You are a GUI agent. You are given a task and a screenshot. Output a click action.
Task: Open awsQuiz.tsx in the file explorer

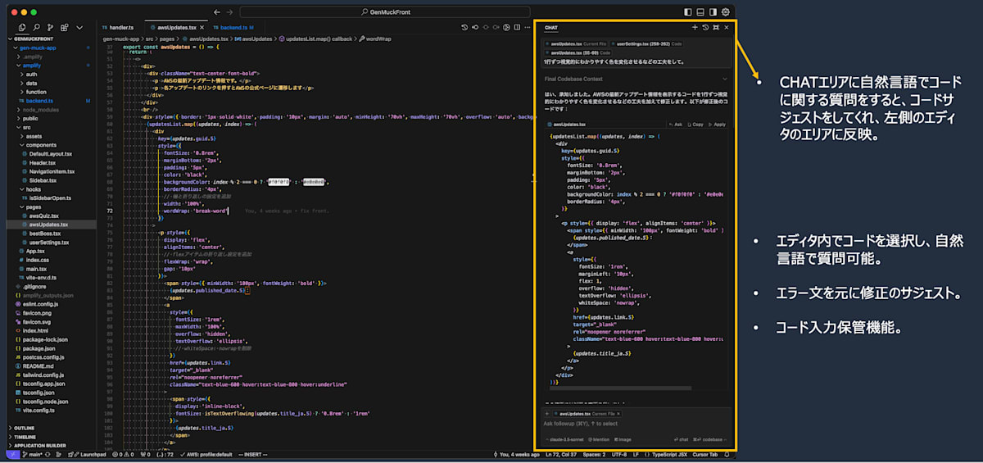click(x=43, y=216)
